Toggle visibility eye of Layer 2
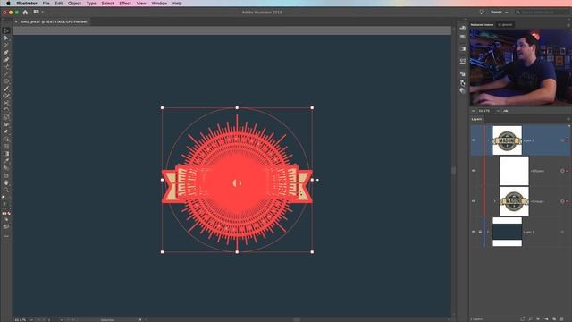 [474, 140]
